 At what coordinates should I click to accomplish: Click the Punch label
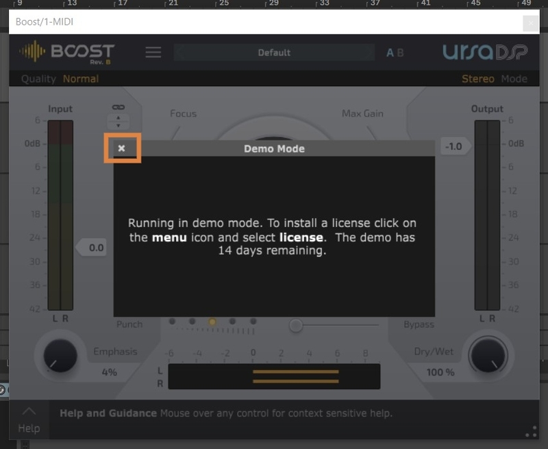click(129, 324)
